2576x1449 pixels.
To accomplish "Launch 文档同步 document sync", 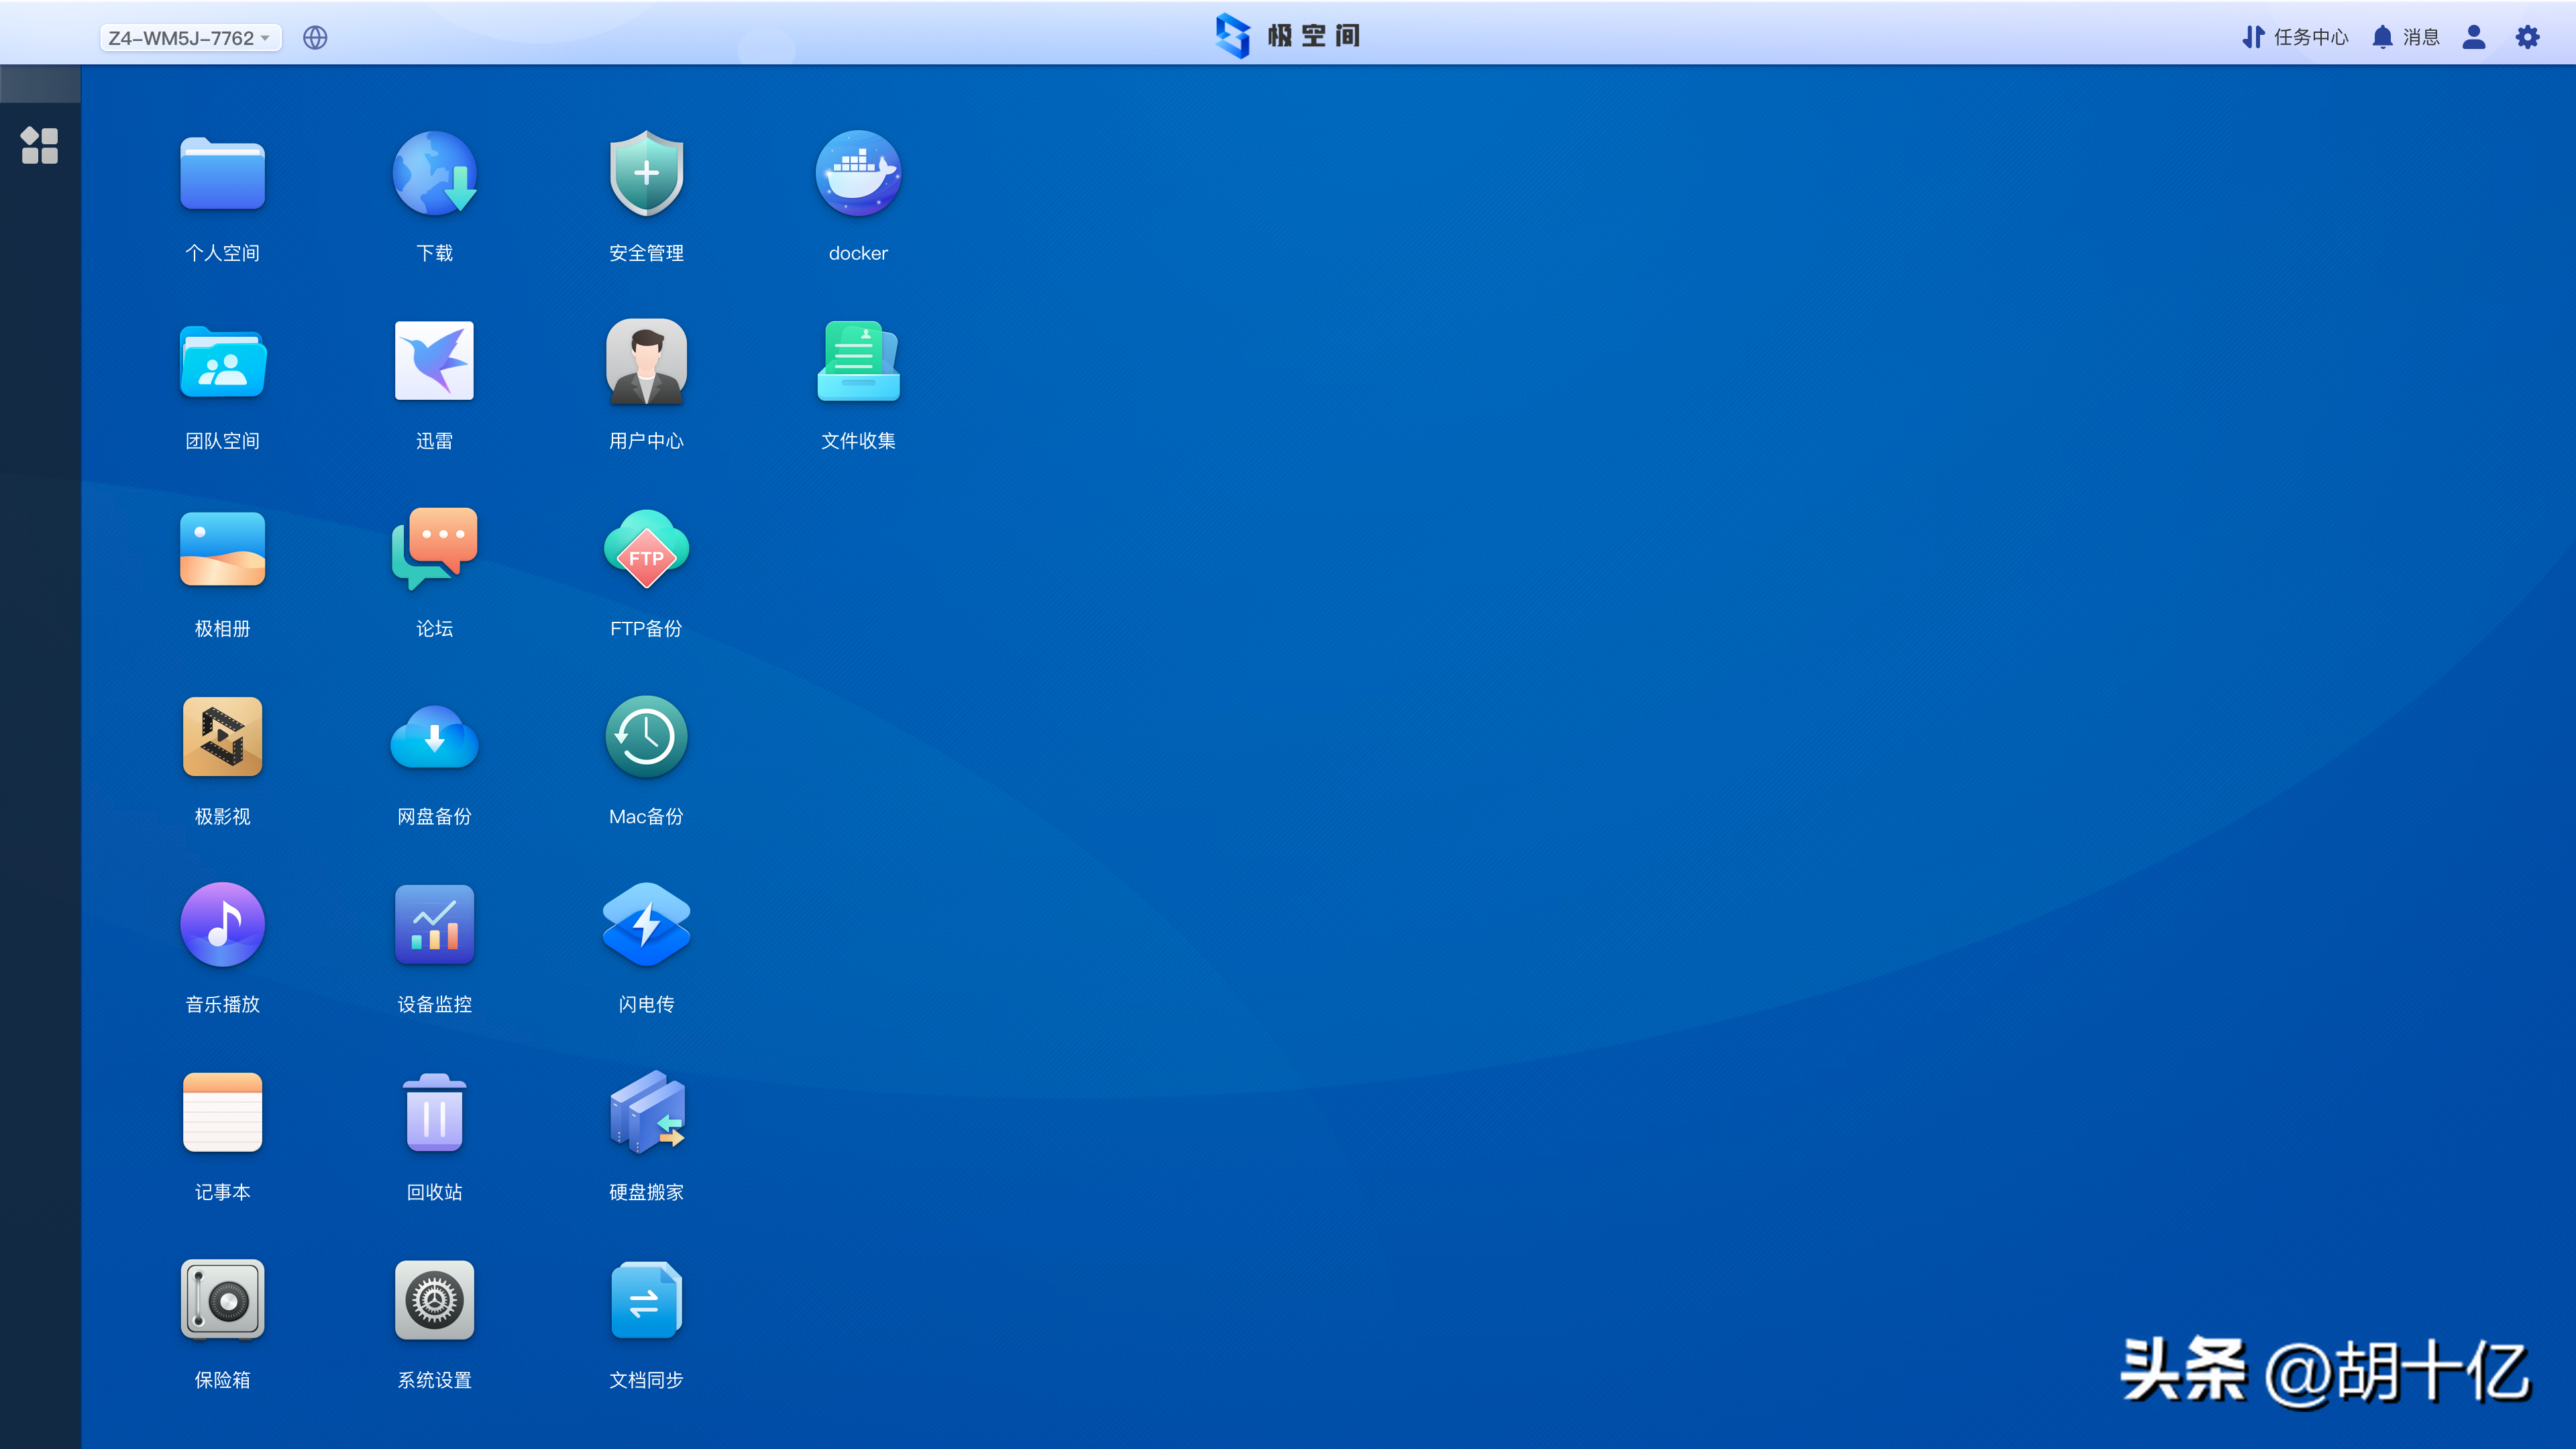I will (646, 1300).
